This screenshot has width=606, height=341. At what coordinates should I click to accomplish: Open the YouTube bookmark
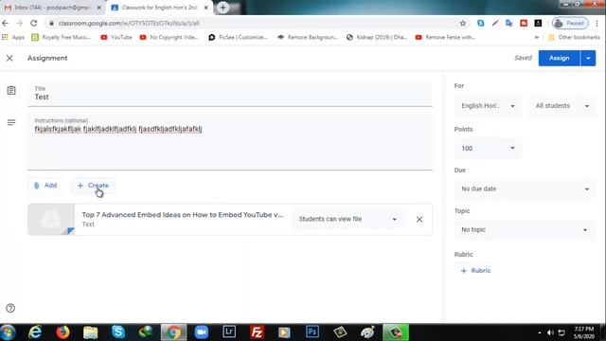pos(116,37)
